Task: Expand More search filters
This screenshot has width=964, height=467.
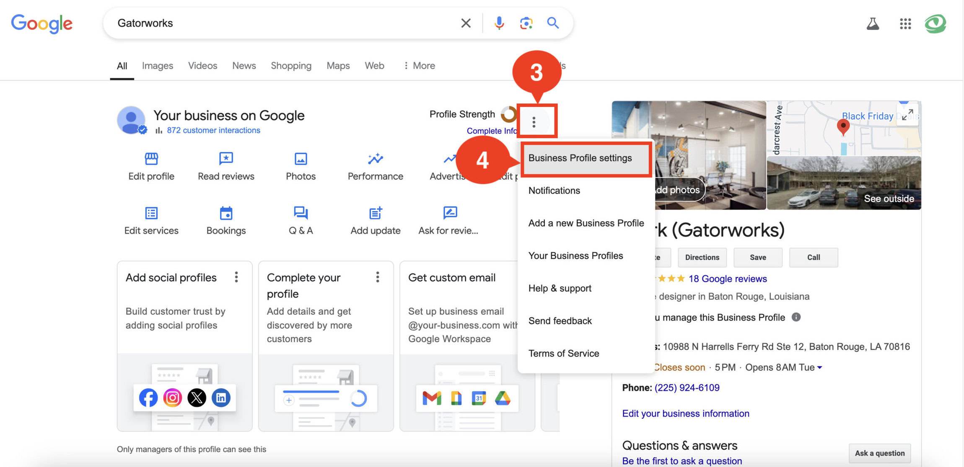Action: pyautogui.click(x=419, y=66)
